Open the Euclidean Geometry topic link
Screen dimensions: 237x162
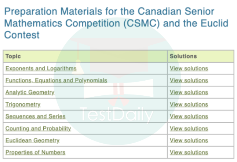tap(32, 140)
